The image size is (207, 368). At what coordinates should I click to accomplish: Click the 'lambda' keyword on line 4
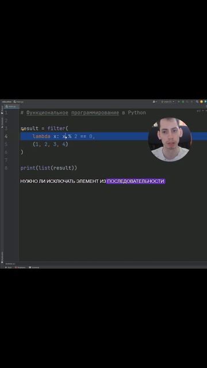41,136
